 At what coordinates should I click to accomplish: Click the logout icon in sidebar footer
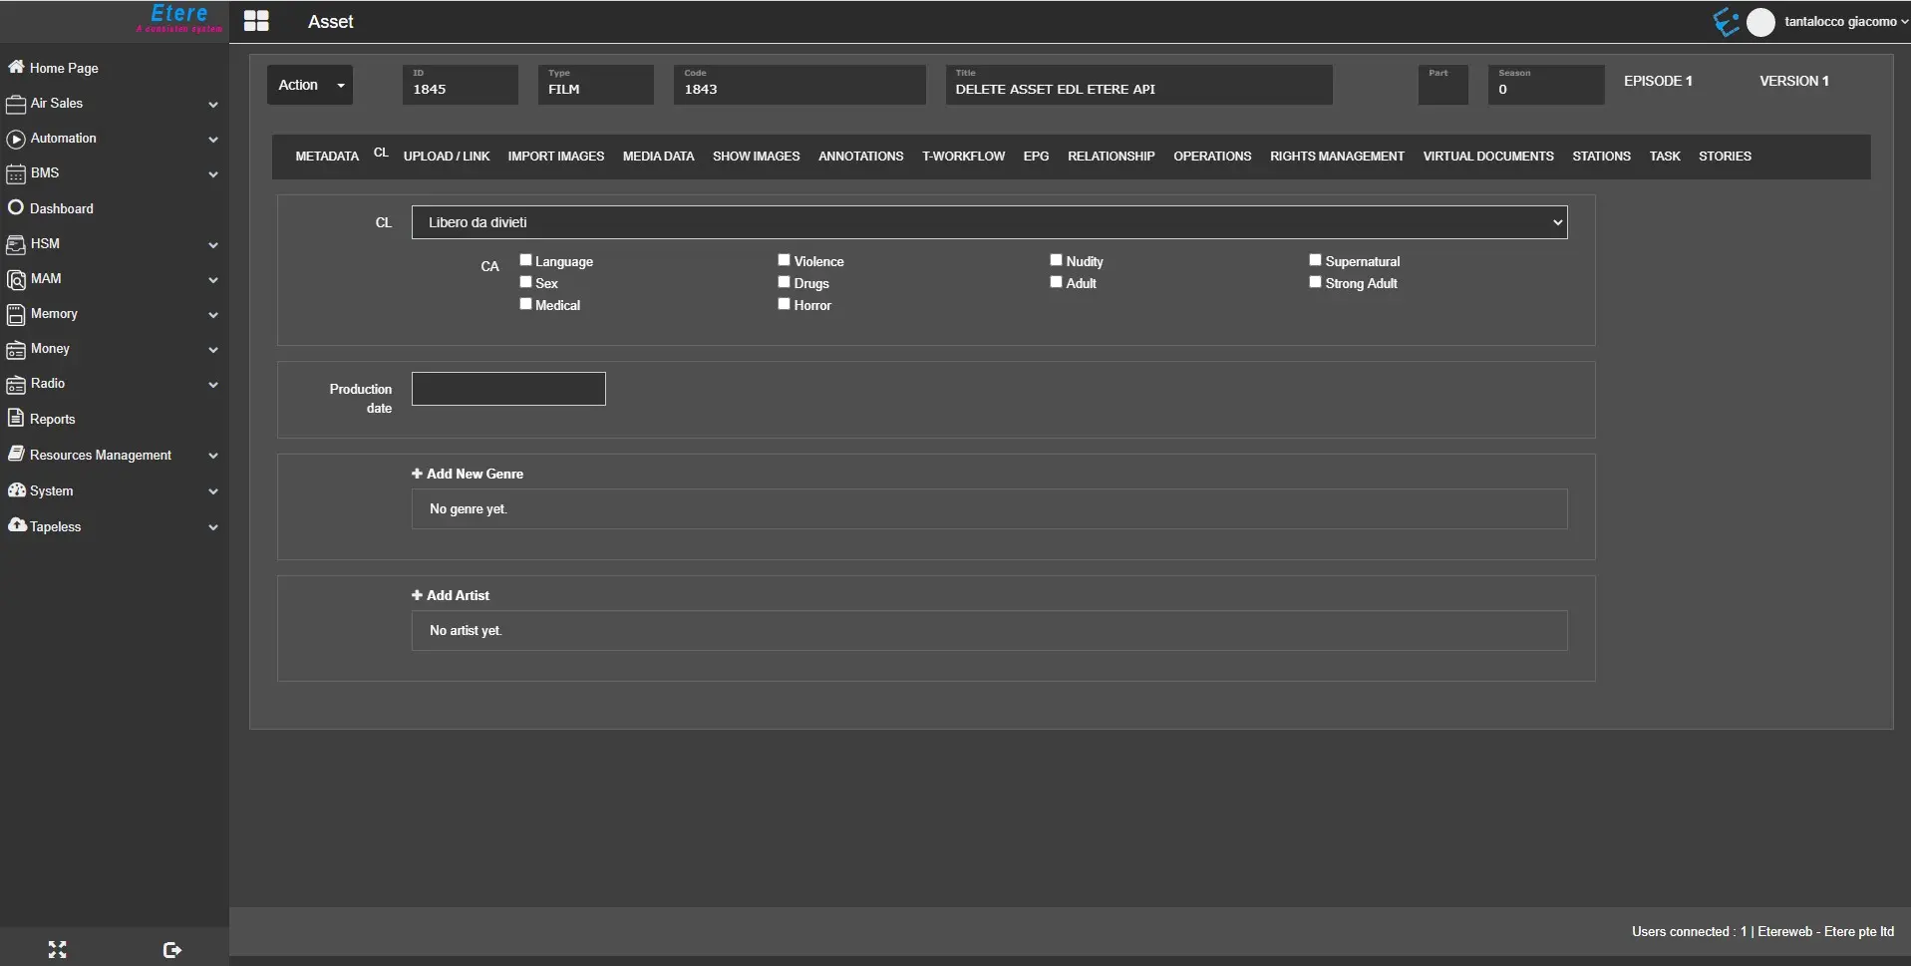(171, 949)
